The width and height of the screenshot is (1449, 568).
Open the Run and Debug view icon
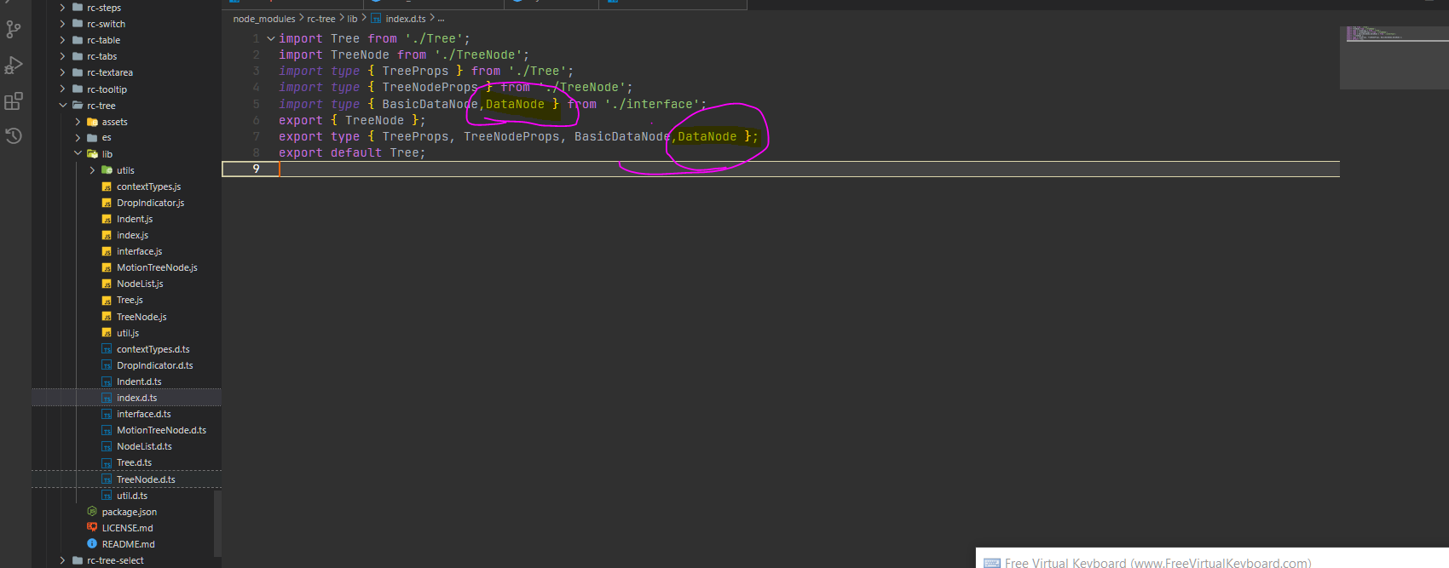click(x=14, y=66)
